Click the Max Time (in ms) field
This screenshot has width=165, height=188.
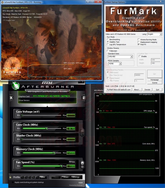coord(139,75)
